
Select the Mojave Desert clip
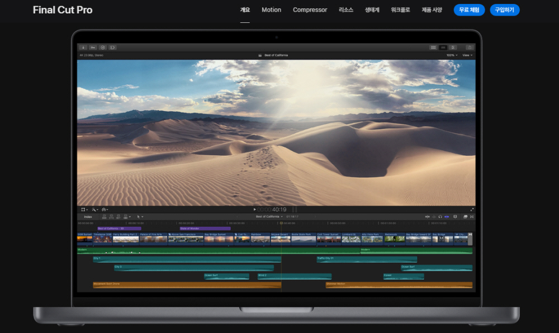point(281,239)
